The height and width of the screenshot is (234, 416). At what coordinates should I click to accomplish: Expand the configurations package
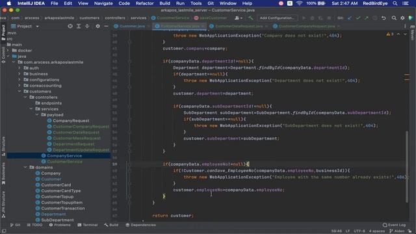(19, 79)
